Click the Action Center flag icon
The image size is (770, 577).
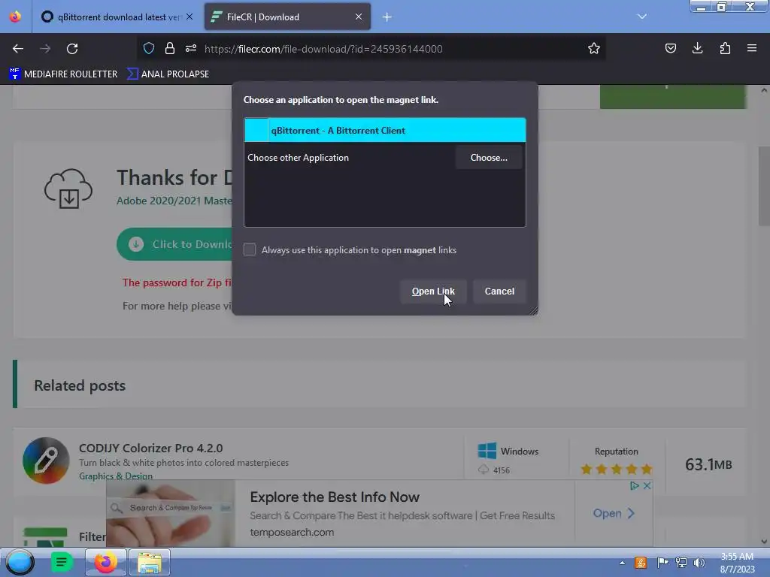662,562
